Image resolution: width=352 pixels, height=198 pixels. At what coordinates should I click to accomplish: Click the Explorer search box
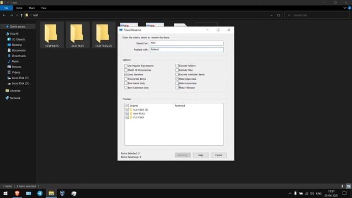[317, 15]
